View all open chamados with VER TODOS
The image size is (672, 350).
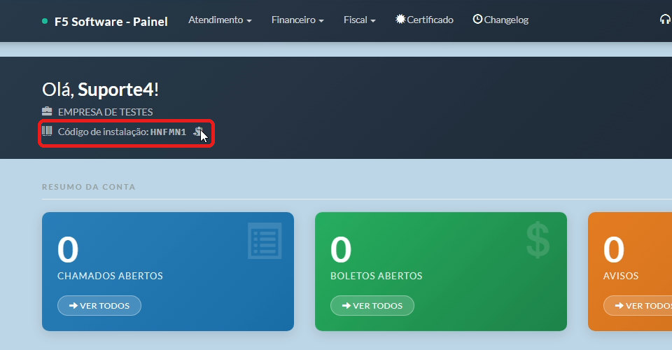[x=99, y=305]
